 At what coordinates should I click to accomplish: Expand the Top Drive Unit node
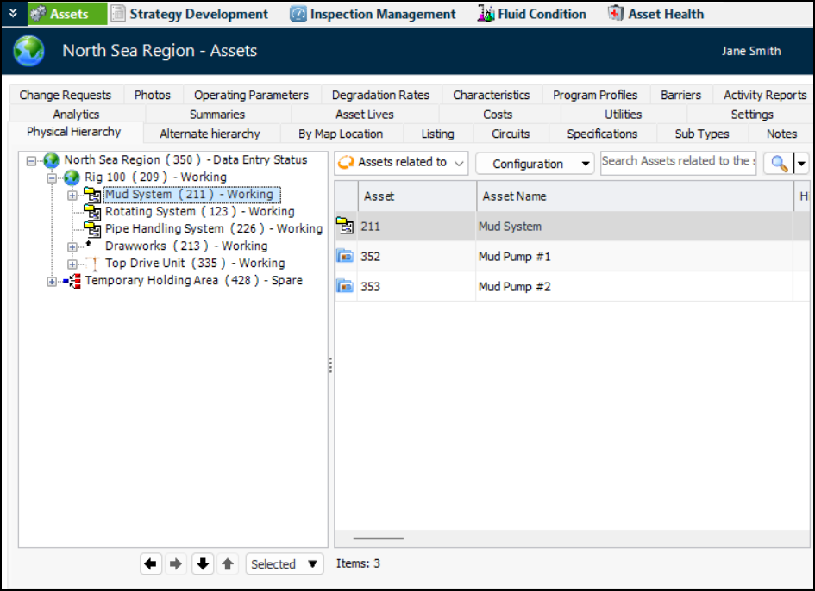click(x=72, y=264)
